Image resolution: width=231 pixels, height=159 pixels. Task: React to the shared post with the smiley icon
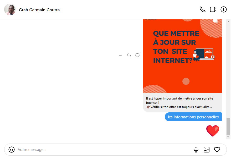pyautogui.click(x=137, y=55)
